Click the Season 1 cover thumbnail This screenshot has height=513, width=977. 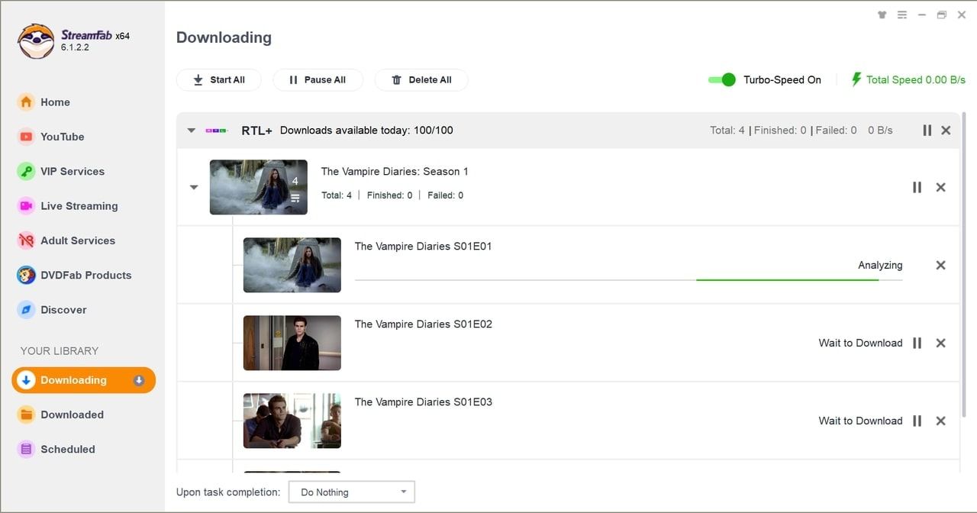pyautogui.click(x=259, y=187)
